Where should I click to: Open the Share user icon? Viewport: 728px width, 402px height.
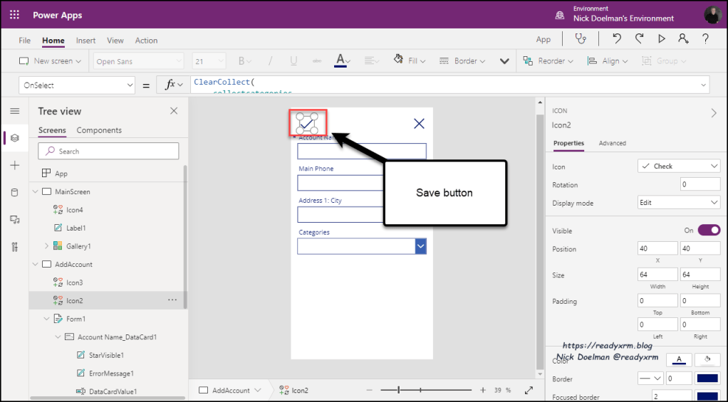(x=683, y=39)
